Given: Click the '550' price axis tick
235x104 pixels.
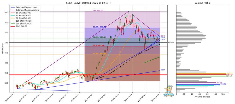Looking at the screenshot, I should click(7, 33).
